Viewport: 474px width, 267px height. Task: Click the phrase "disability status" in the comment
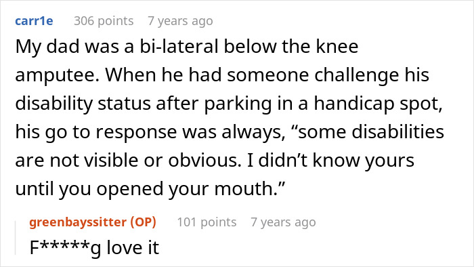(x=83, y=104)
